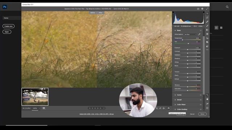The image size is (232, 130).
Task: Convert and save image icon in Camera Raw
Action: pos(198,9)
